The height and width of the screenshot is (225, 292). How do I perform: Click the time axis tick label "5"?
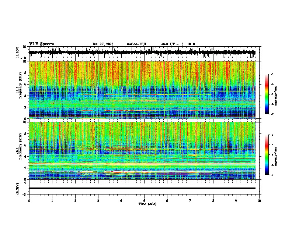[x=144, y=201]
